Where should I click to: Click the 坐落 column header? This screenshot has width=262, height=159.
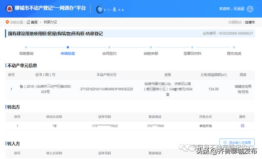click(167, 74)
